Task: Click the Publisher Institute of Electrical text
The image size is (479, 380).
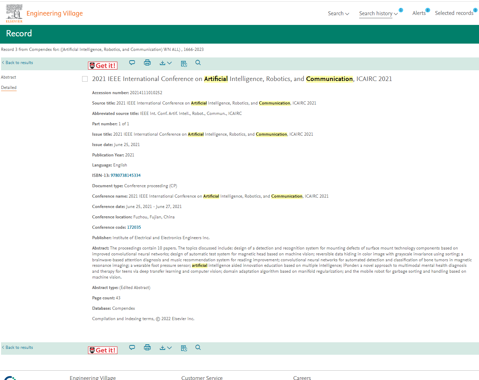Action: pos(151,238)
